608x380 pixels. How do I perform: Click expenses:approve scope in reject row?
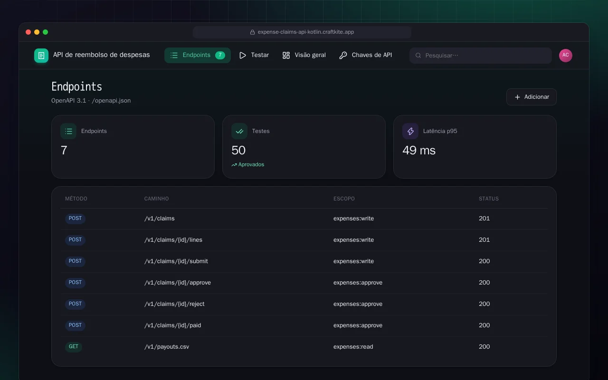click(x=358, y=304)
